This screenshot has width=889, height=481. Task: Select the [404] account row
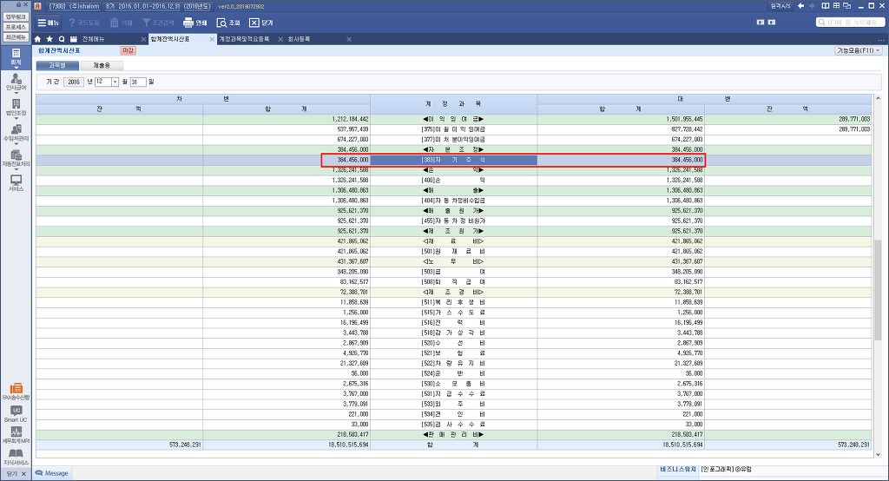[453, 201]
